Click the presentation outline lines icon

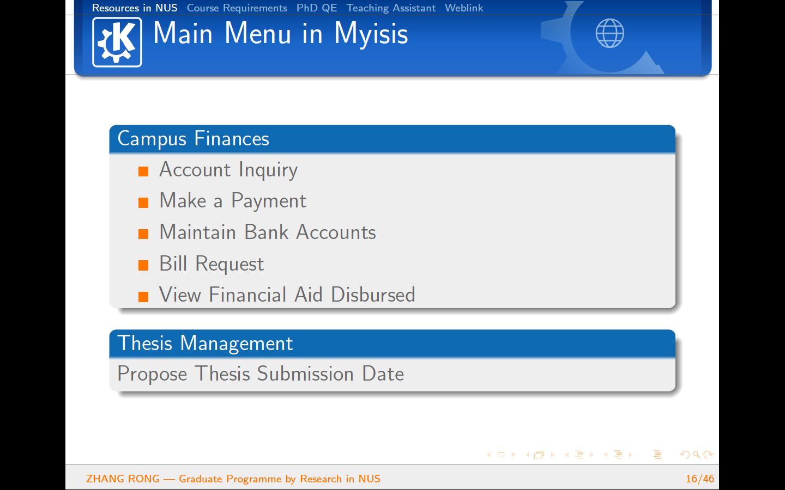click(x=657, y=455)
